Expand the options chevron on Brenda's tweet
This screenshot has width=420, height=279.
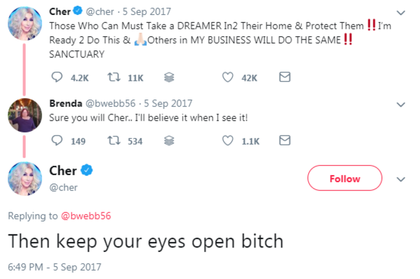(401, 103)
